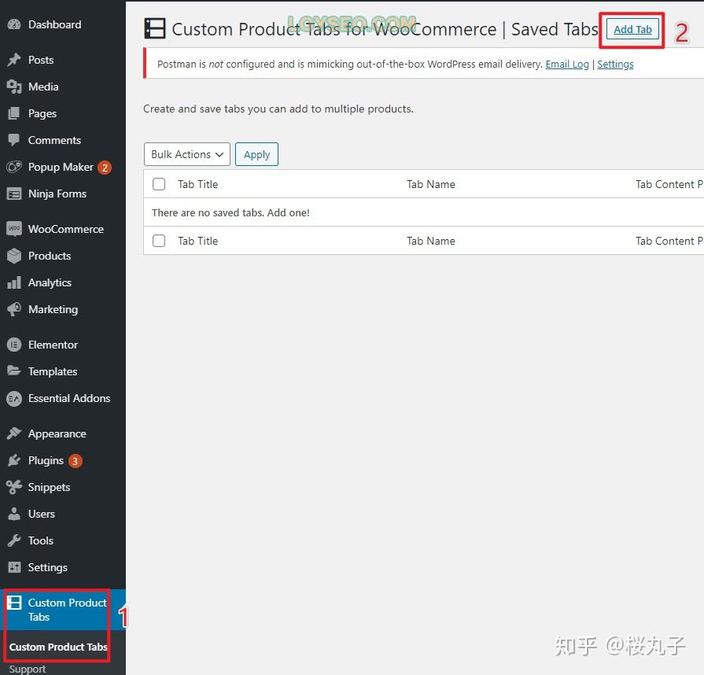Open the Email Log link
Screen dimensions: 704x675
tap(567, 65)
